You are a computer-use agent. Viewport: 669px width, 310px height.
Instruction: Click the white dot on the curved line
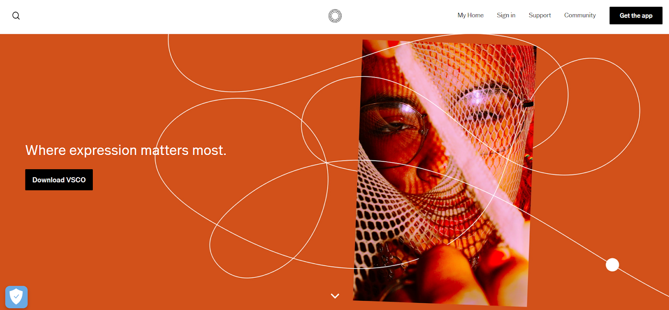pos(612,265)
